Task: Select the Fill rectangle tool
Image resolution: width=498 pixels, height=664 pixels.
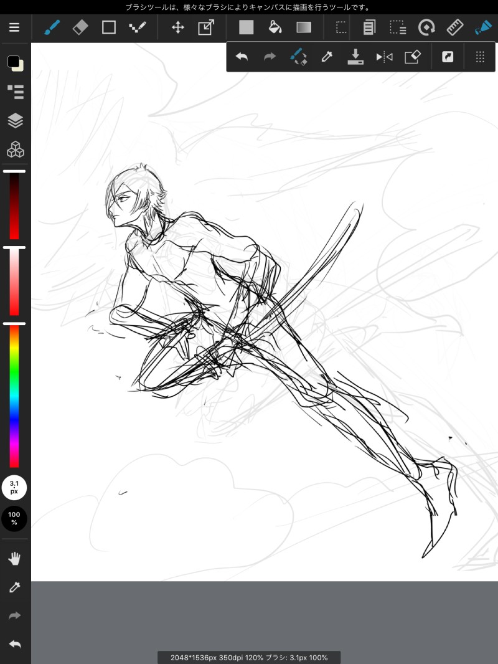Action: [x=247, y=27]
